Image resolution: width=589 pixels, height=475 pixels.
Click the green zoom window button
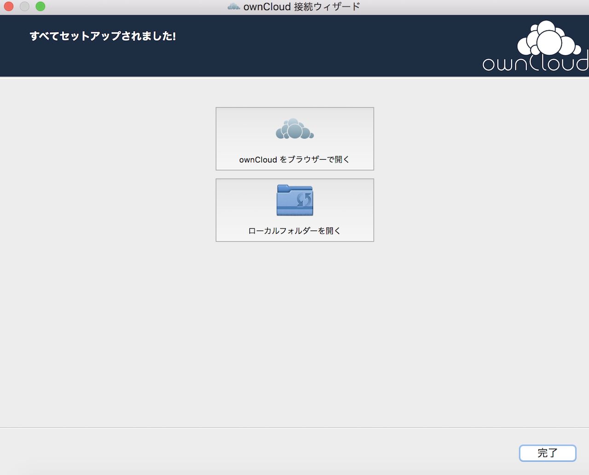coord(40,6)
